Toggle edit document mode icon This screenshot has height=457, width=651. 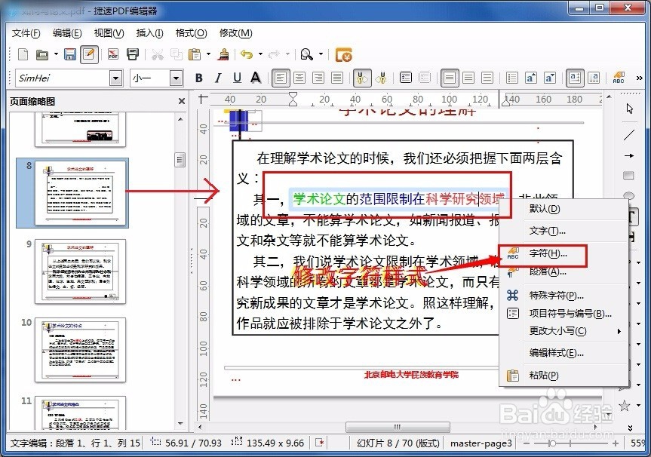coord(89,54)
